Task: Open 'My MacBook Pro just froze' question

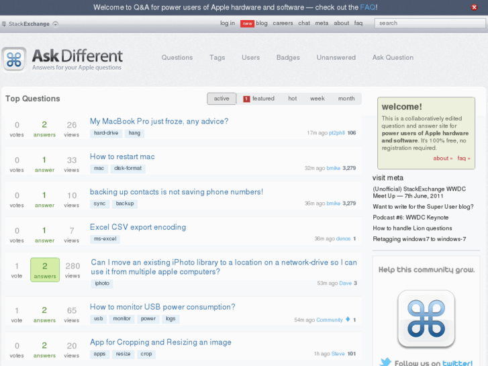Action: (x=159, y=121)
